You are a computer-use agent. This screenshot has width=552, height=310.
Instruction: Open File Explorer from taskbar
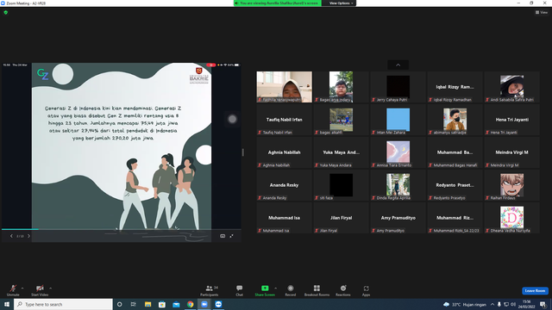pos(147,304)
